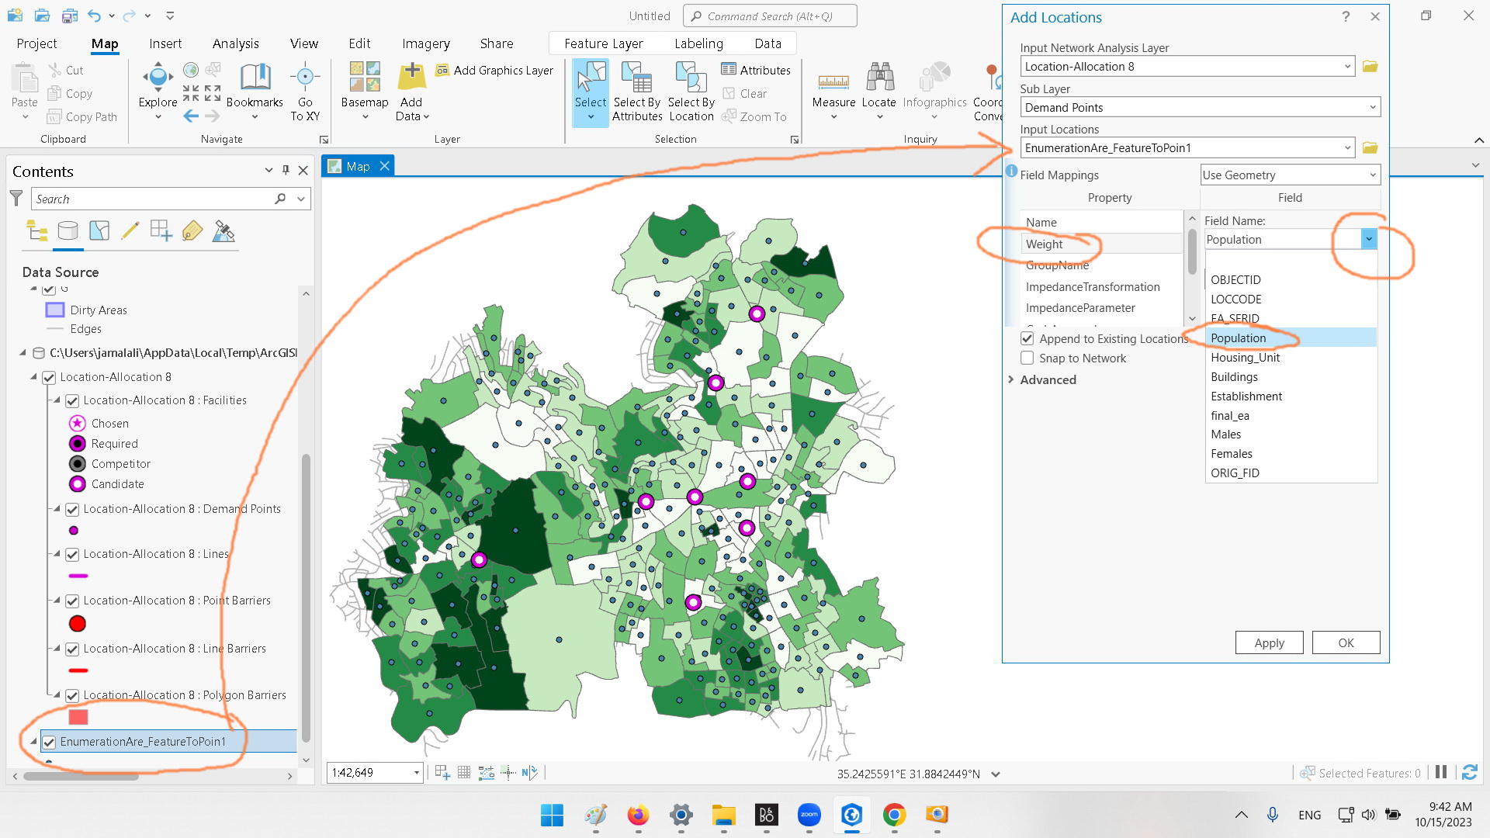The height and width of the screenshot is (838, 1490).
Task: Click the red Polygon Barriers symbol swatch
Action: [77, 717]
